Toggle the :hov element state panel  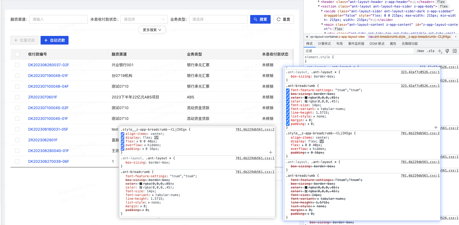[x=420, y=51]
